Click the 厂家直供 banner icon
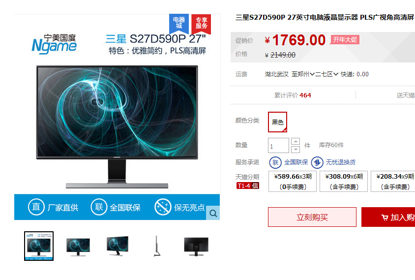The height and width of the screenshot is (280, 415). click(x=36, y=207)
